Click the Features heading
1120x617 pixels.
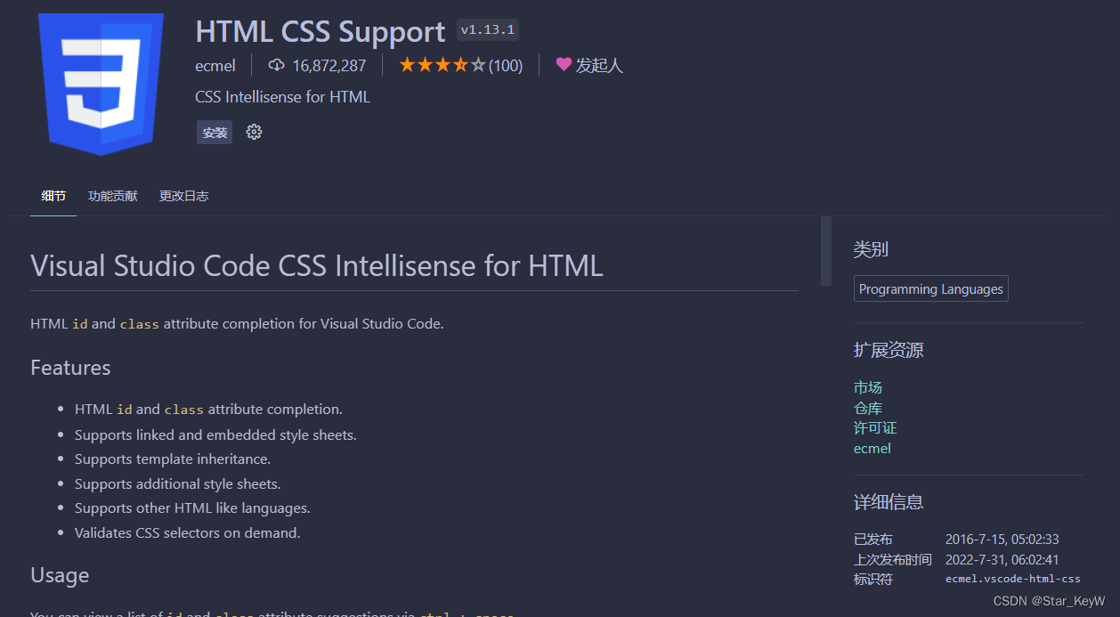(70, 368)
